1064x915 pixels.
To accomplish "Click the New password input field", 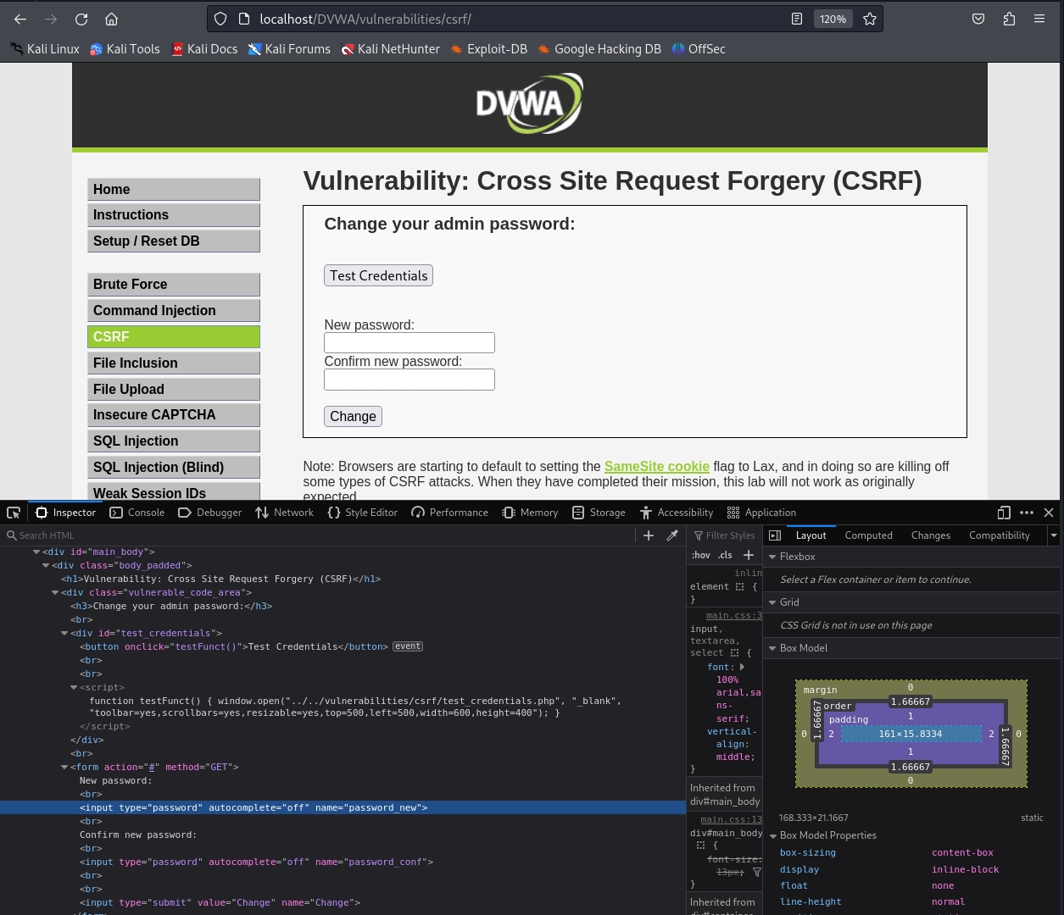I will coord(409,342).
